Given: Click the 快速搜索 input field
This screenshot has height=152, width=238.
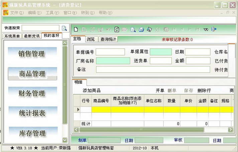Looking at the screenshot, I should point(40,28).
